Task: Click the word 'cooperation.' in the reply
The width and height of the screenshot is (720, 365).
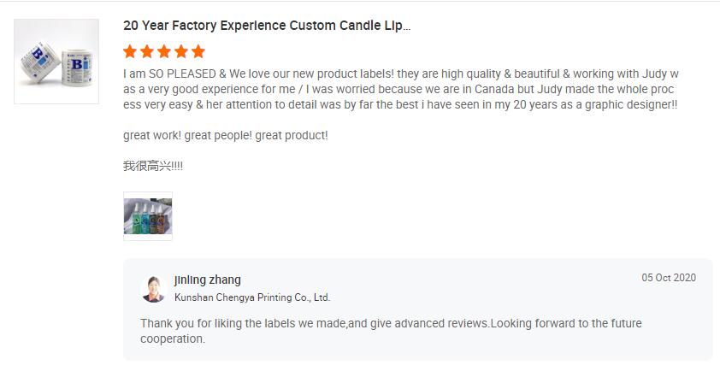Action: pos(174,339)
